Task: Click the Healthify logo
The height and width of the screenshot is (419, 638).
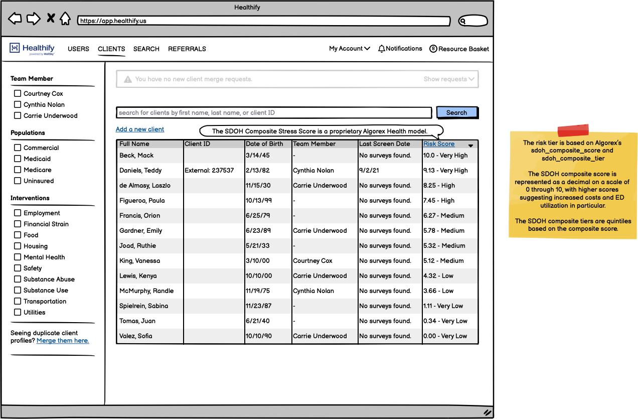Action: coord(32,49)
